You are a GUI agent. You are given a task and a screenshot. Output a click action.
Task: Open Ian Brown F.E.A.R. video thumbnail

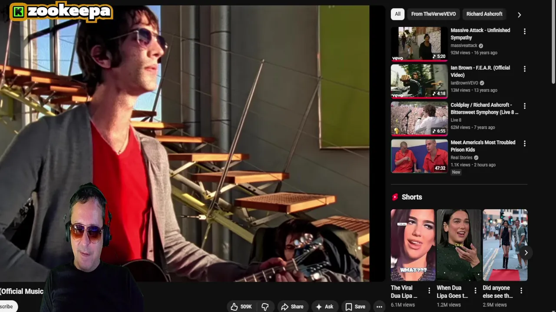(419, 81)
